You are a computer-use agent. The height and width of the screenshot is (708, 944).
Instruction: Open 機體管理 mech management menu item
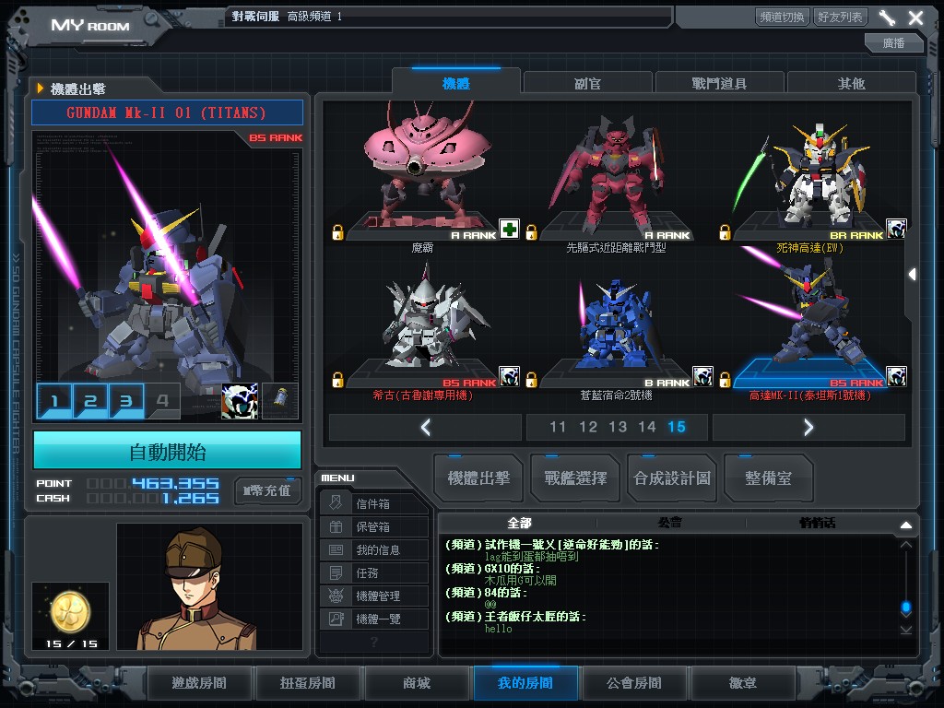pyautogui.click(x=374, y=596)
